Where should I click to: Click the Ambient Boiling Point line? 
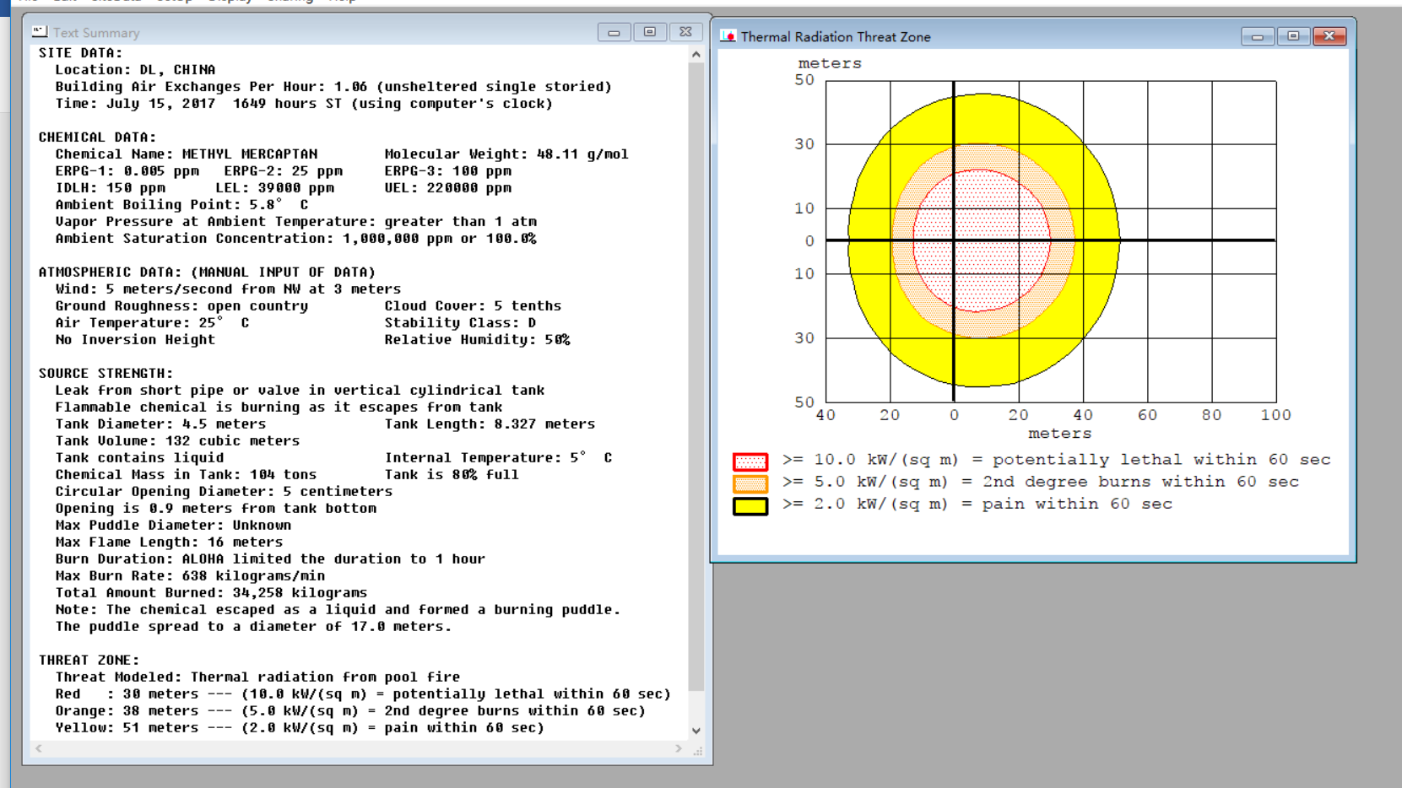click(181, 205)
